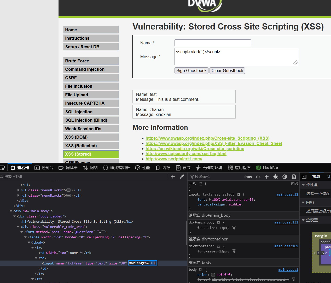Activate the element picker icon in devtools
331x283 pixels.
tap(2, 168)
